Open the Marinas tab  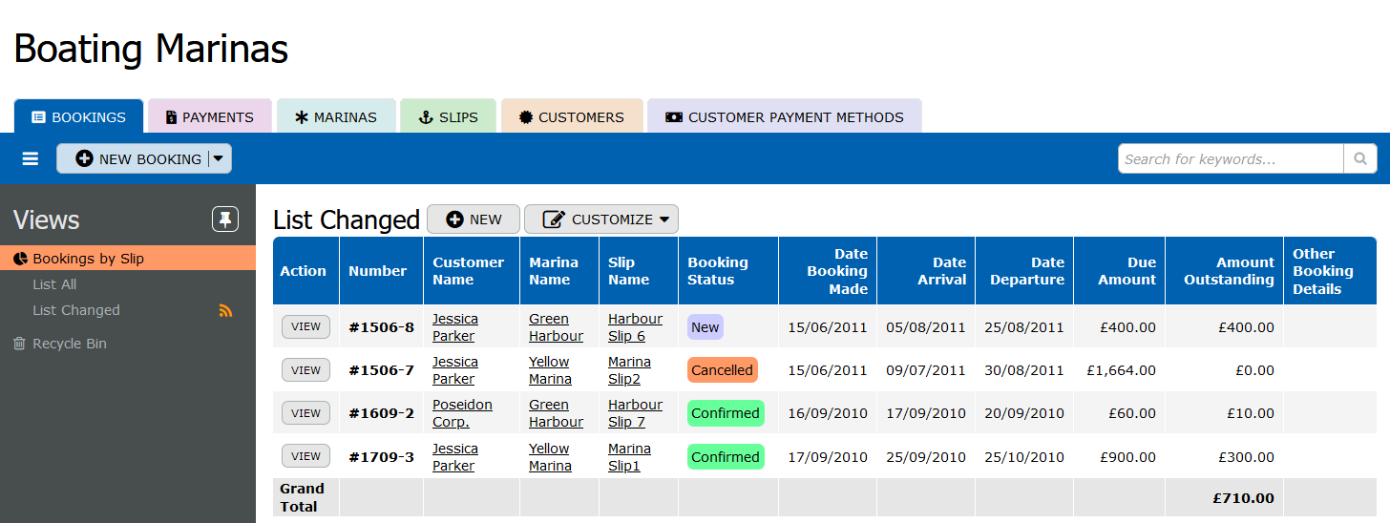tap(336, 117)
